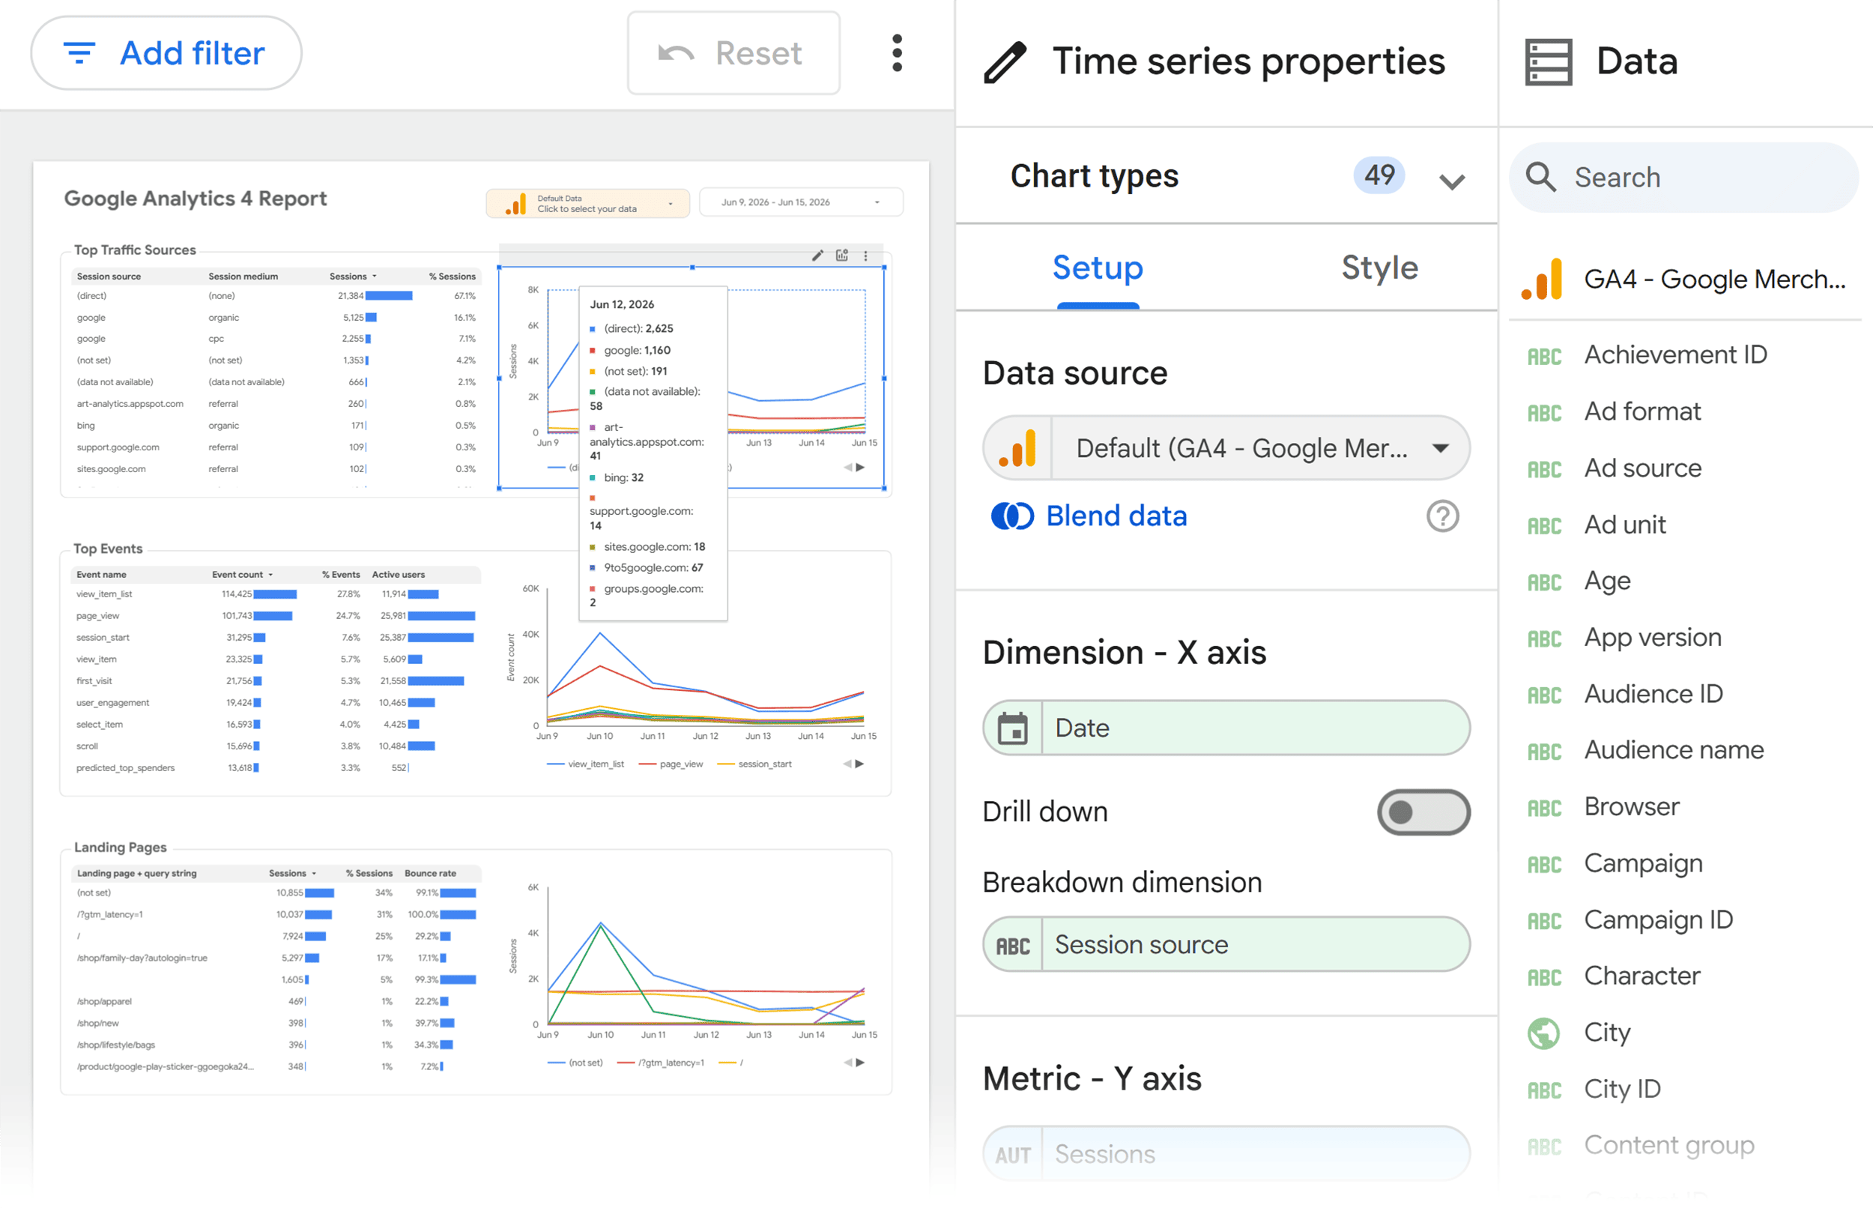Click the Blend data link
The height and width of the screenshot is (1208, 1873).
(x=1116, y=516)
